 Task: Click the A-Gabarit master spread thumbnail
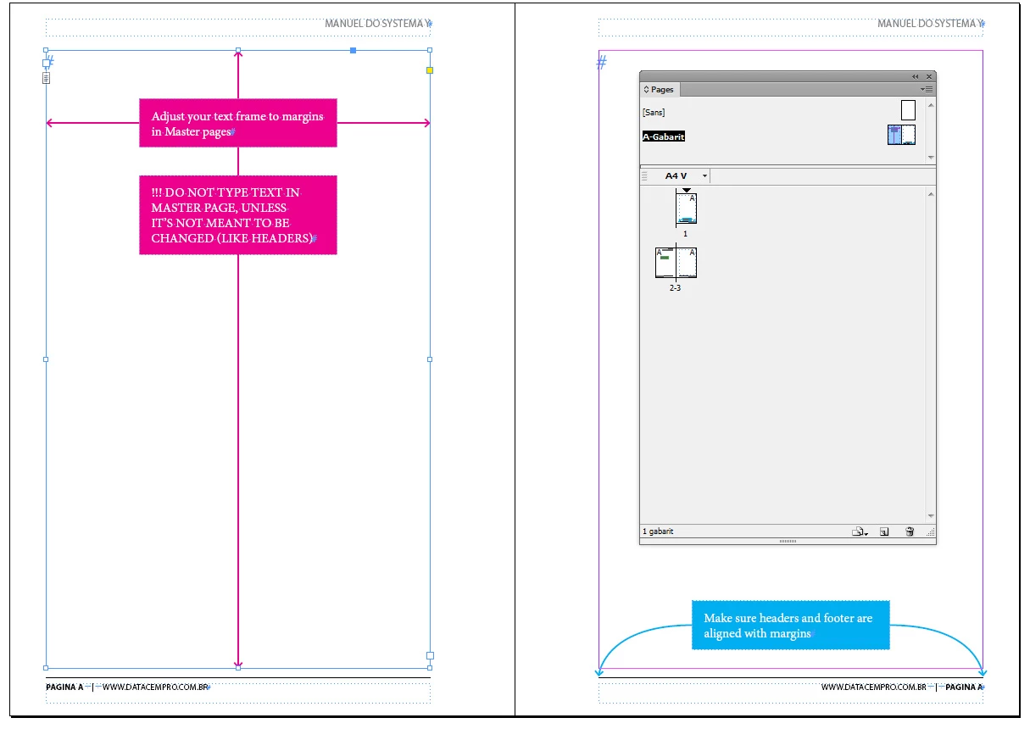[x=901, y=135]
